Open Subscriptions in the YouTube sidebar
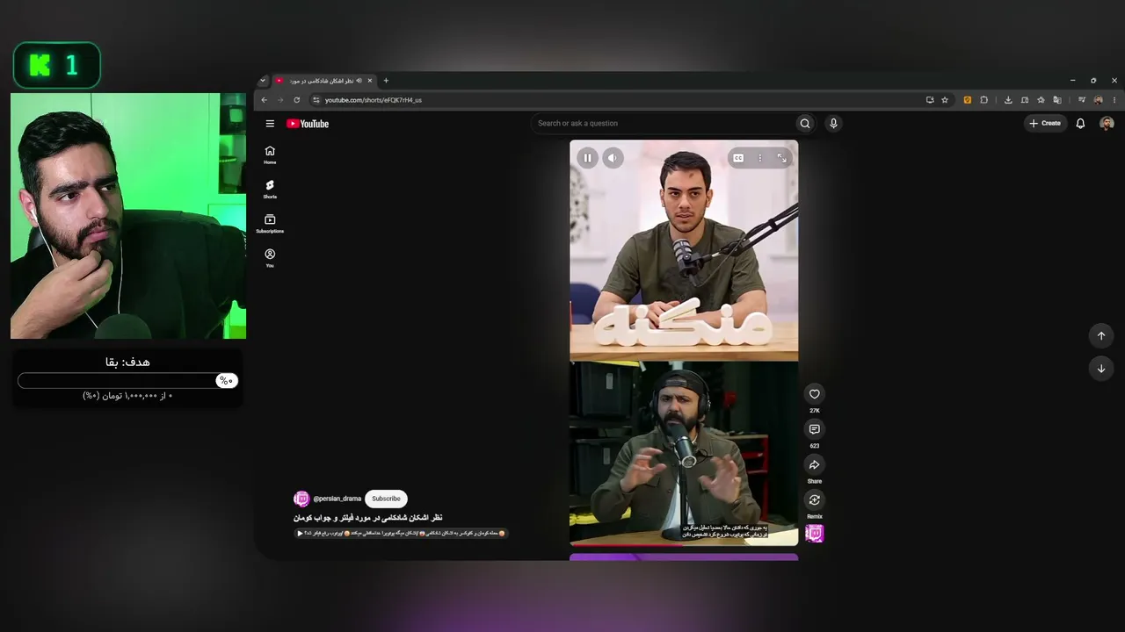The image size is (1125, 632). [x=270, y=224]
